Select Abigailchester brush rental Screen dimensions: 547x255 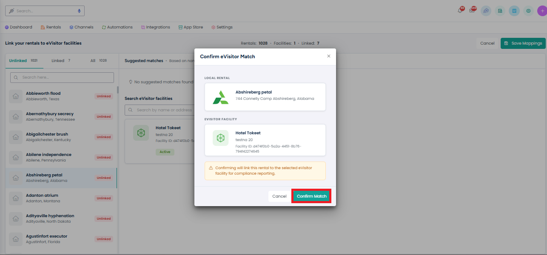pos(61,137)
